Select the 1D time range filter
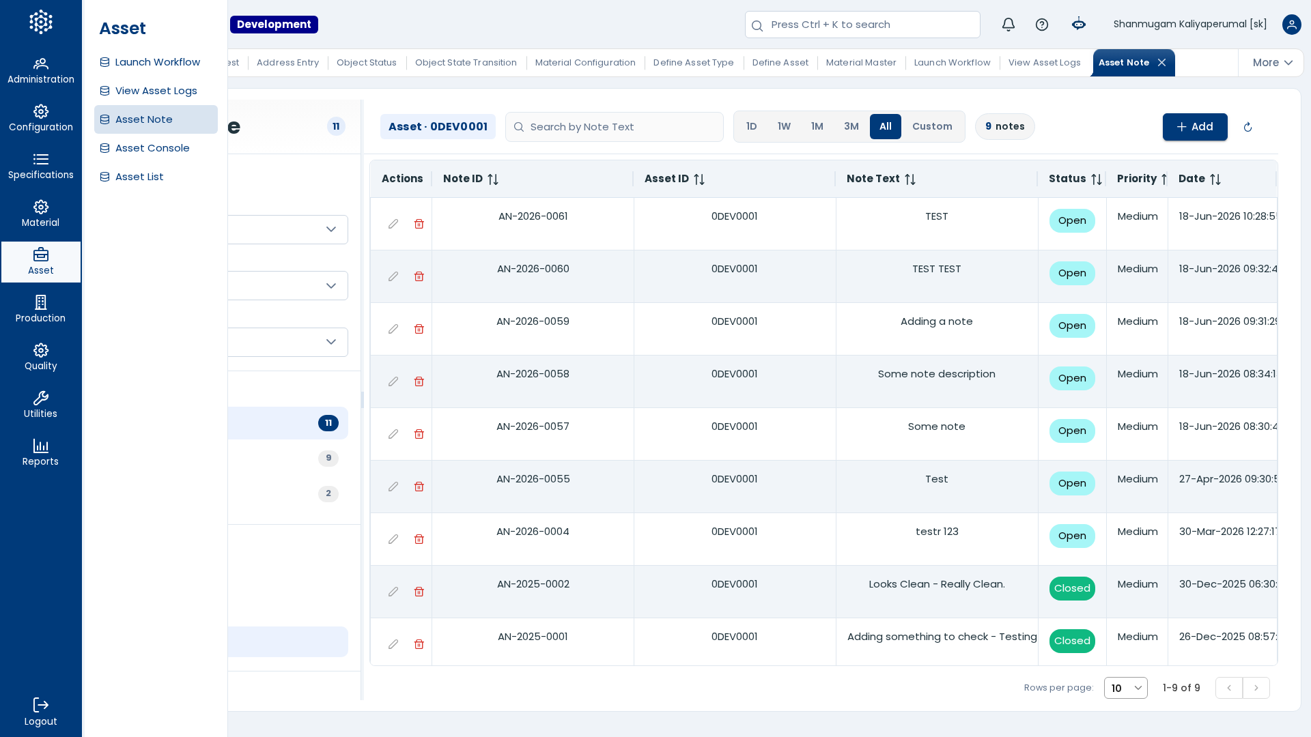This screenshot has height=737, width=1311. coord(752,127)
